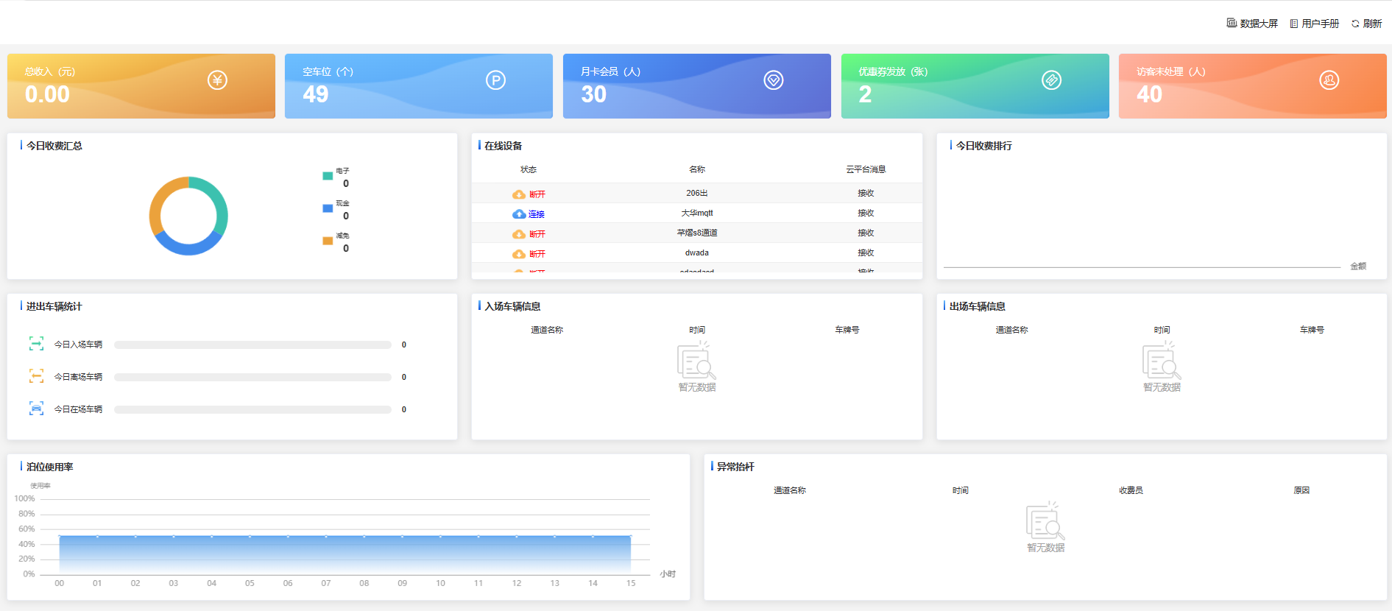Image resolution: width=1392 pixels, height=611 pixels.
Task: Click the visitor icon on 访客未处理 card
Action: (x=1329, y=80)
